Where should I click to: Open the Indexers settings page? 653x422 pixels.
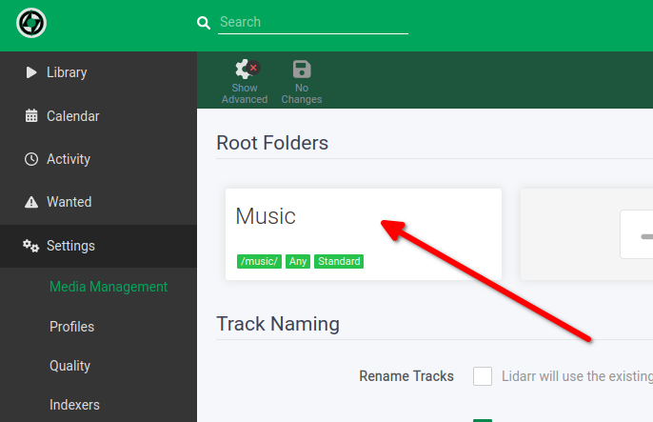(74, 405)
